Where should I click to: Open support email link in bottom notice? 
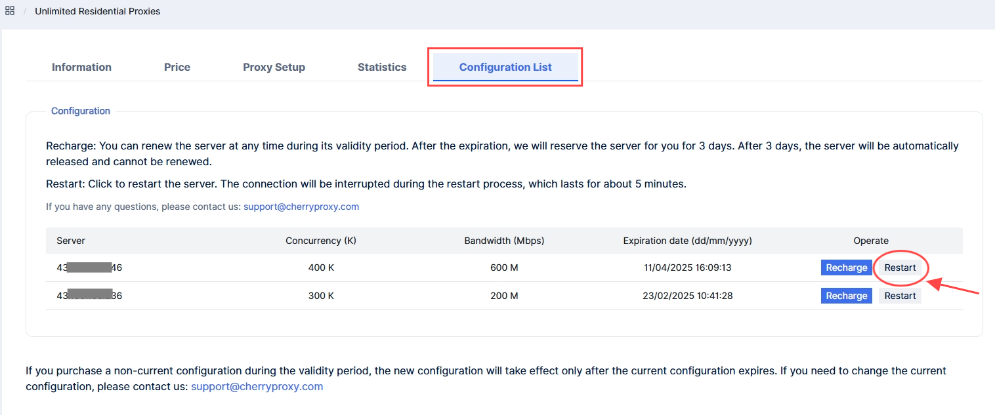point(257,386)
